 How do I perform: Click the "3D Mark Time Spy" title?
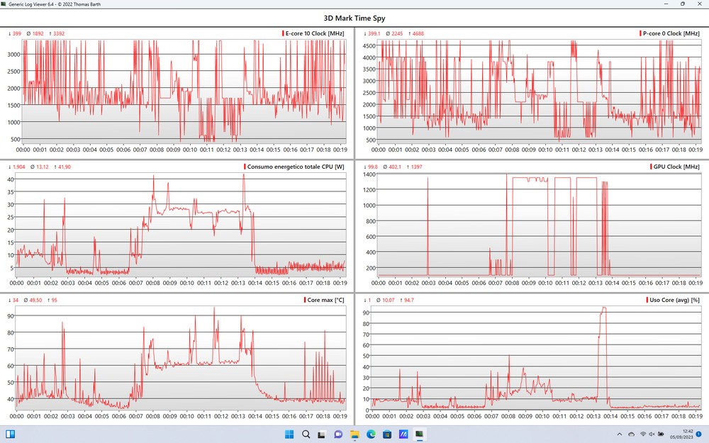354,18
